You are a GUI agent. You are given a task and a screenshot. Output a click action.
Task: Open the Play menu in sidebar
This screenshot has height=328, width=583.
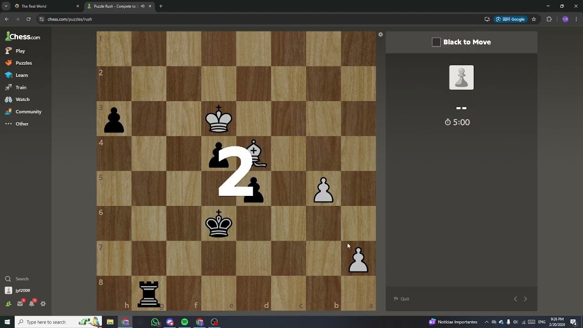[x=15, y=51]
